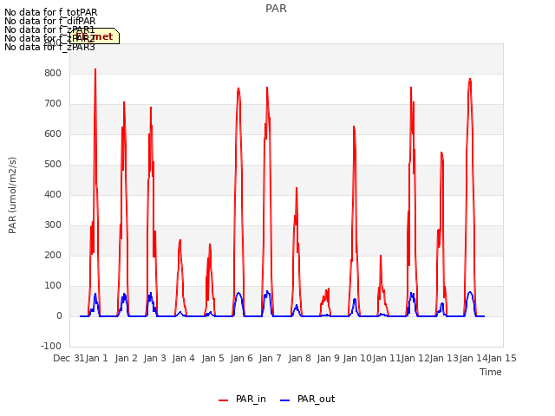Click the yellow EE_met annotation tag
555x416 pixels.
click(95, 36)
